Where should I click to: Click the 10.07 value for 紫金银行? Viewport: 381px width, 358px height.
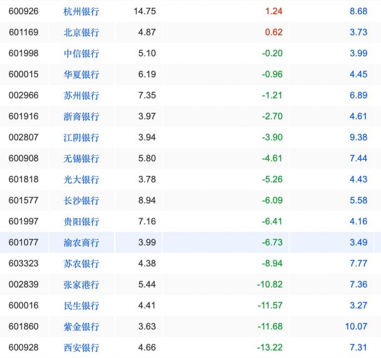[356, 326]
